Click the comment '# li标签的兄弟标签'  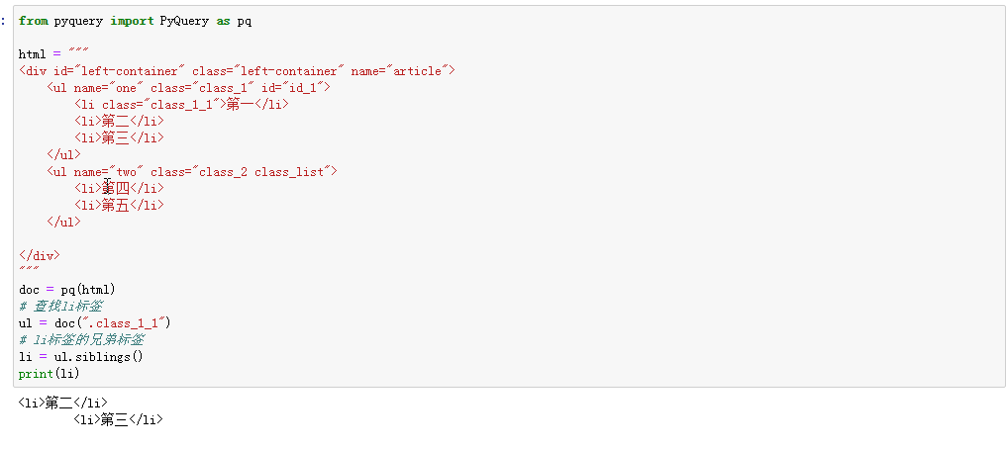[x=81, y=340]
